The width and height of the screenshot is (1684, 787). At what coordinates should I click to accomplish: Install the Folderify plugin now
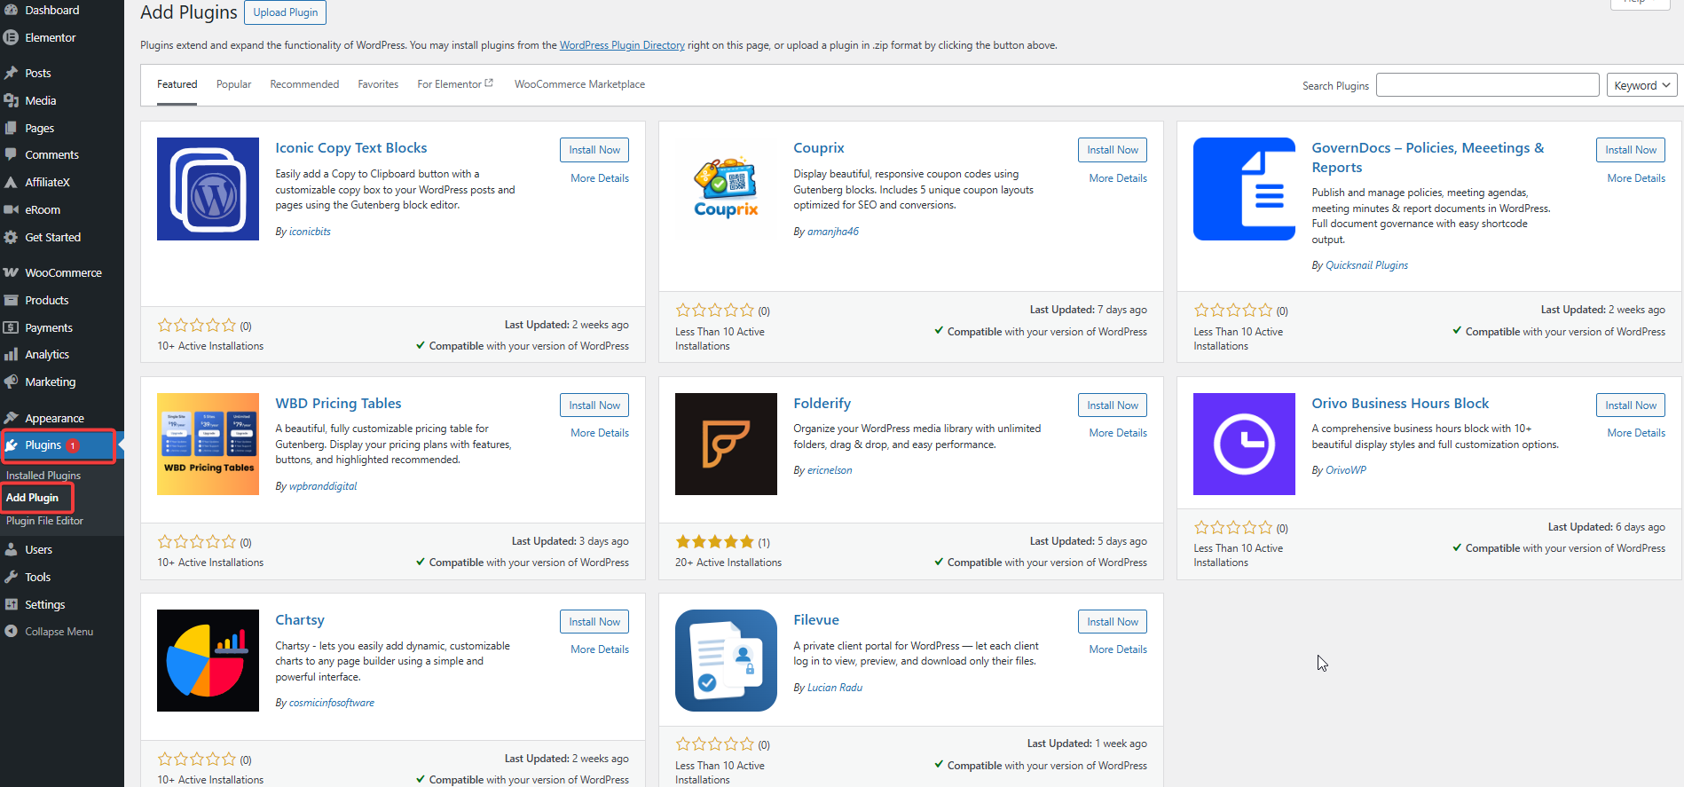pos(1113,405)
